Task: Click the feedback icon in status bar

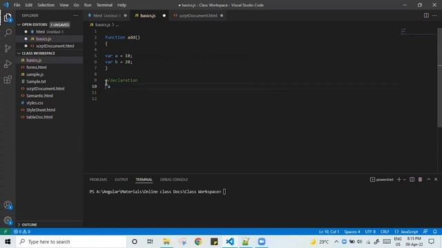Action: point(425,231)
